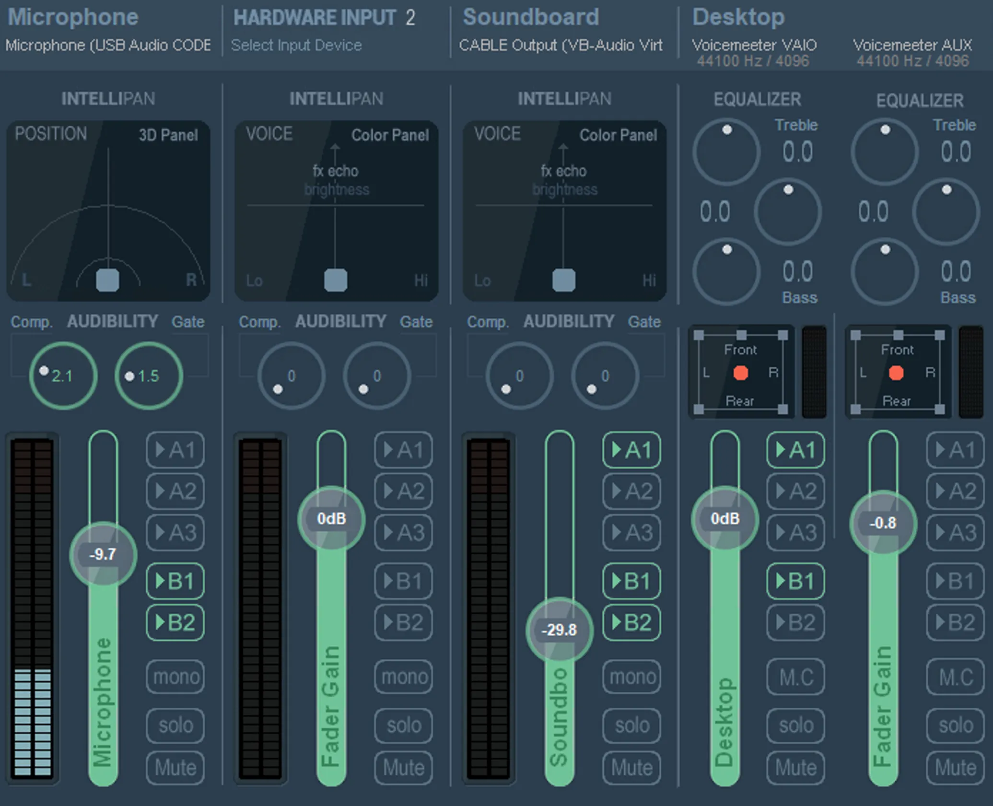This screenshot has width=993, height=806.
Task: Toggle mono on Microphone strip
Action: click(x=175, y=677)
